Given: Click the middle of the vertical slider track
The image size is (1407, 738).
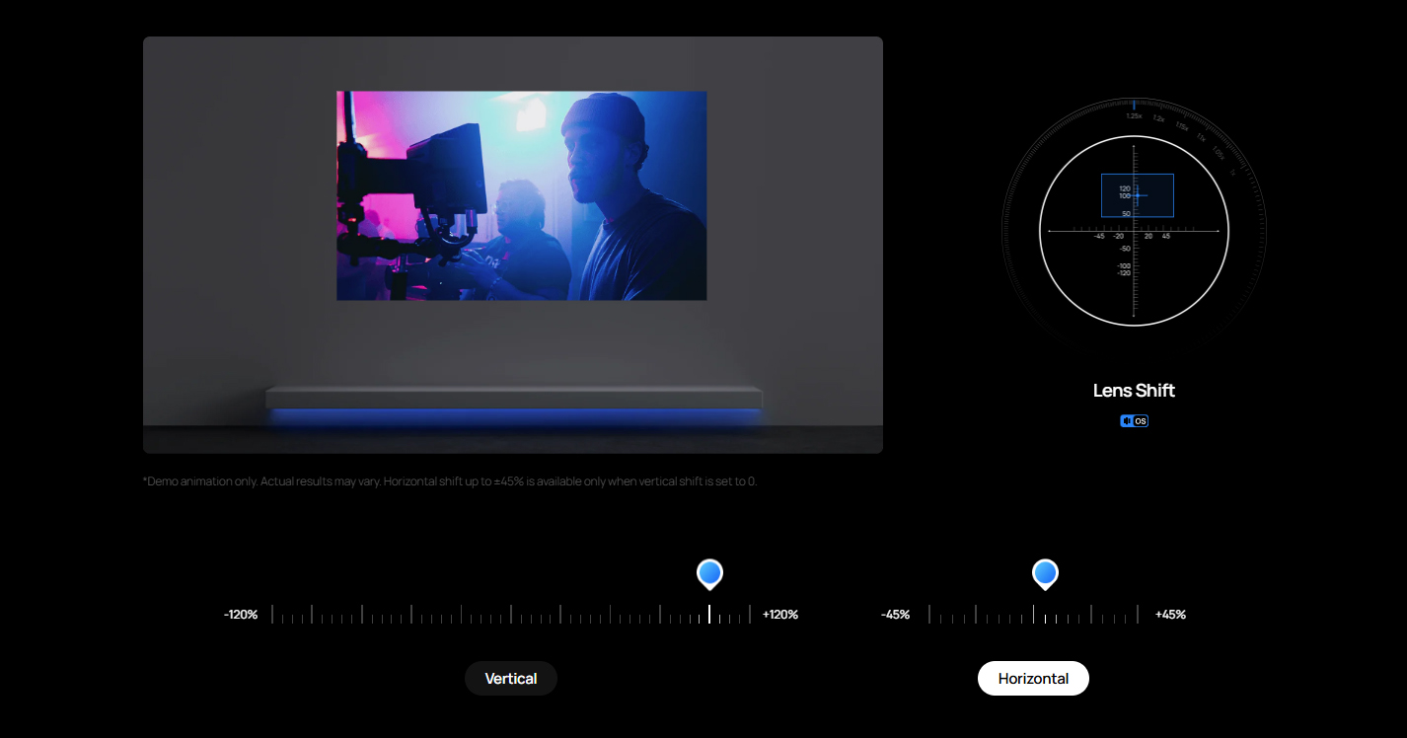Looking at the screenshot, I should pos(511,615).
